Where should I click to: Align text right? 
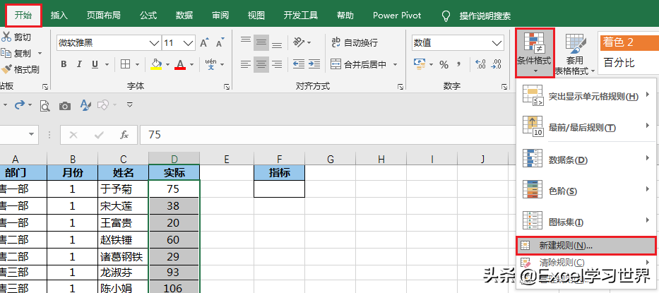click(277, 64)
